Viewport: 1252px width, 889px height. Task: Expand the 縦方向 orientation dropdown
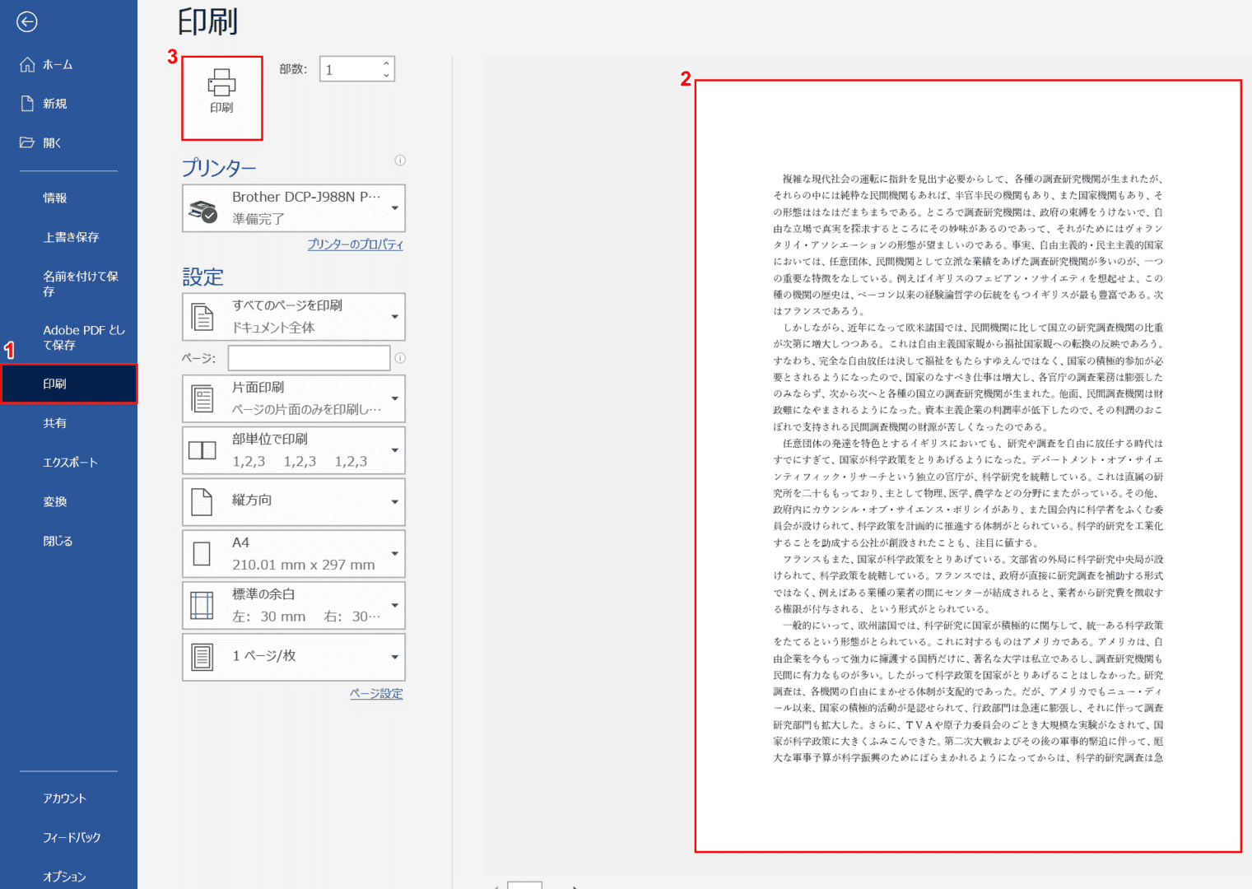tap(294, 502)
